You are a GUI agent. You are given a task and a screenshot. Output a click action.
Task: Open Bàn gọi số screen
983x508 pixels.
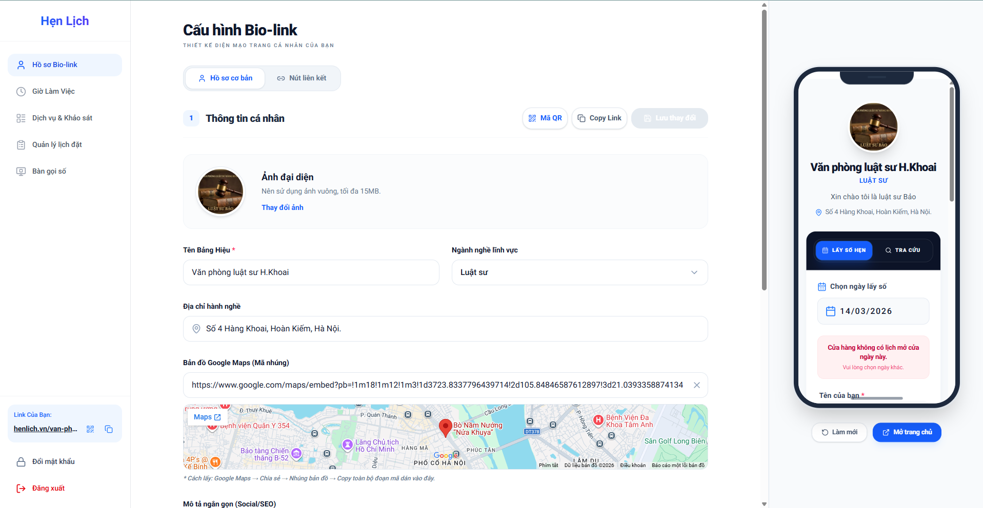49,172
